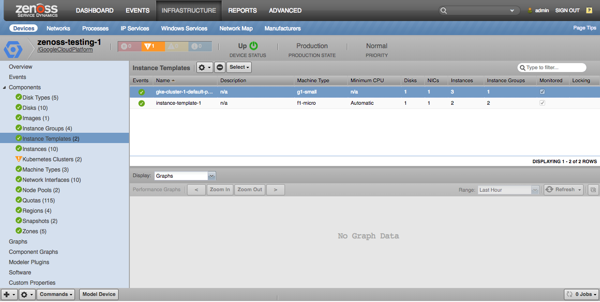Click the green event status for gke-cluster row
This screenshot has width=600, height=302.
142,92
